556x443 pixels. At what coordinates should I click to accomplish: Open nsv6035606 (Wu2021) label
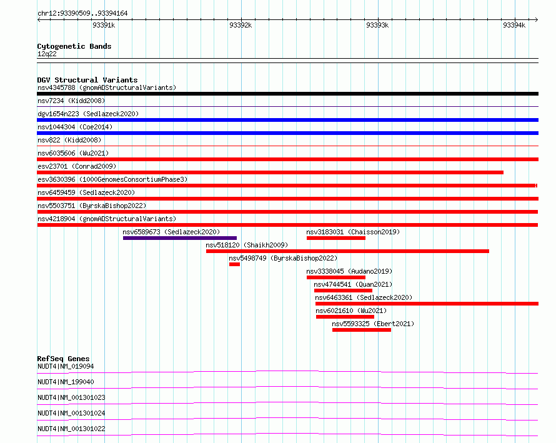[x=73, y=153]
